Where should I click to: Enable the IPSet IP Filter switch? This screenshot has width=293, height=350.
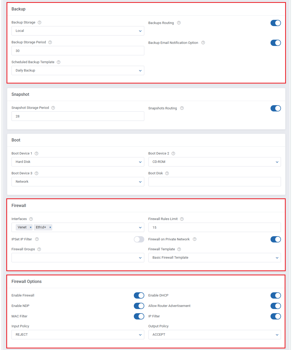(x=139, y=239)
